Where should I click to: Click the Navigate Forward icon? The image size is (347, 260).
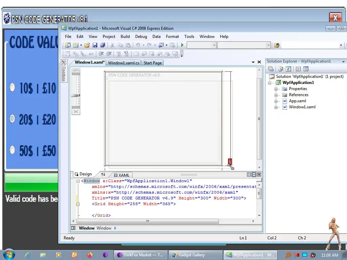(x=172, y=45)
